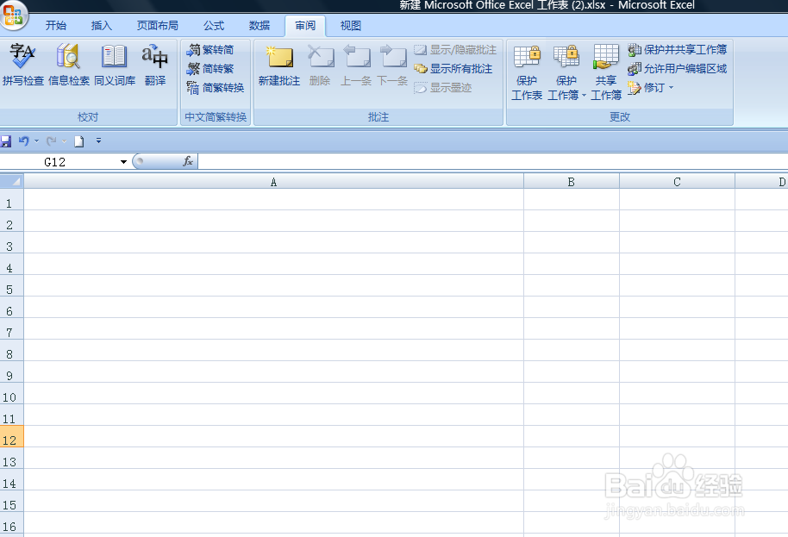Toggle 显示所有批注 show all comments
788x537 pixels.
click(453, 69)
